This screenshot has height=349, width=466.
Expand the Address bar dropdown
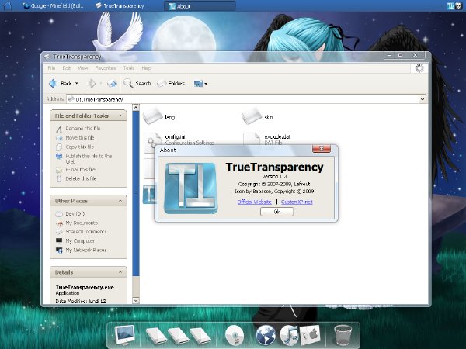tap(423, 99)
